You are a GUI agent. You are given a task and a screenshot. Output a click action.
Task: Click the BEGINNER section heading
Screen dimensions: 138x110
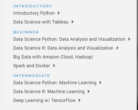26,32
